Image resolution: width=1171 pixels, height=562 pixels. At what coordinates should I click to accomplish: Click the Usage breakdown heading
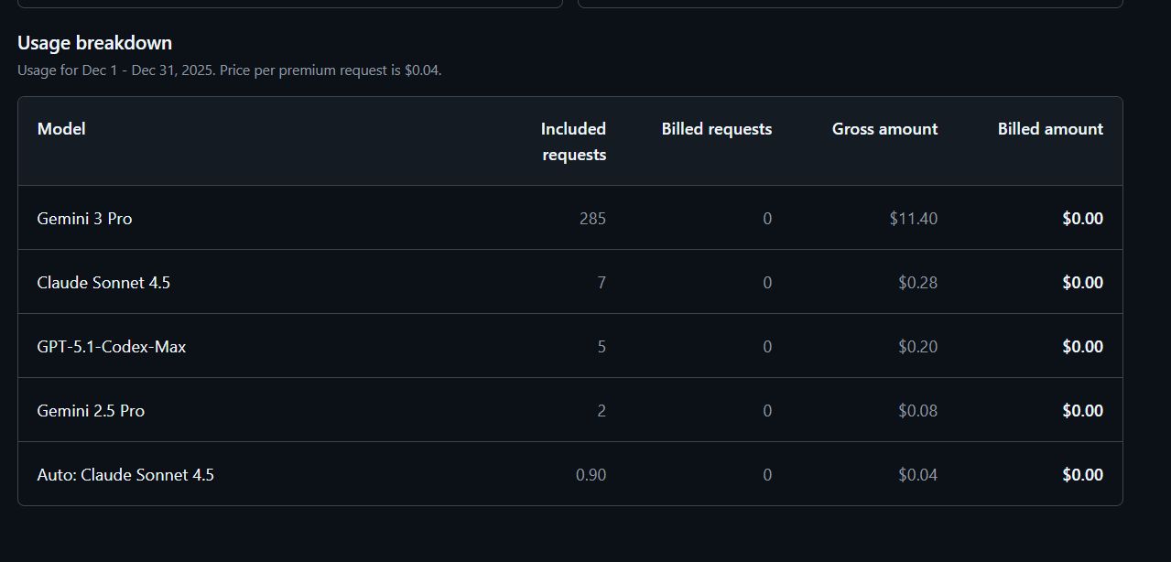click(93, 42)
